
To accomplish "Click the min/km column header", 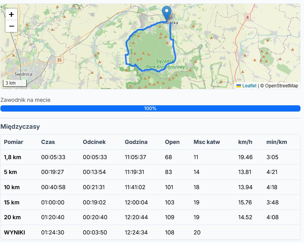I will pyautogui.click(x=277, y=142).
